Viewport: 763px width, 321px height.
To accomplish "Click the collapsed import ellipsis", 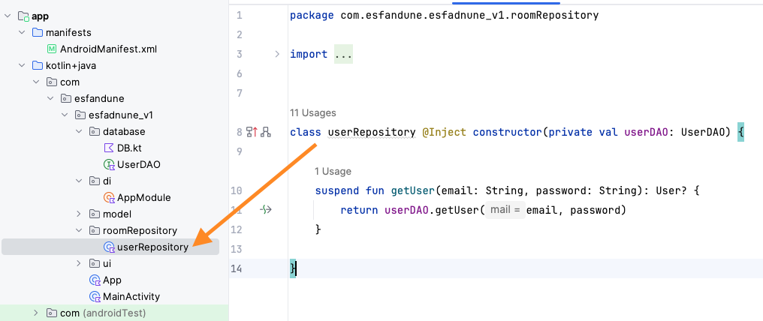I will point(343,54).
